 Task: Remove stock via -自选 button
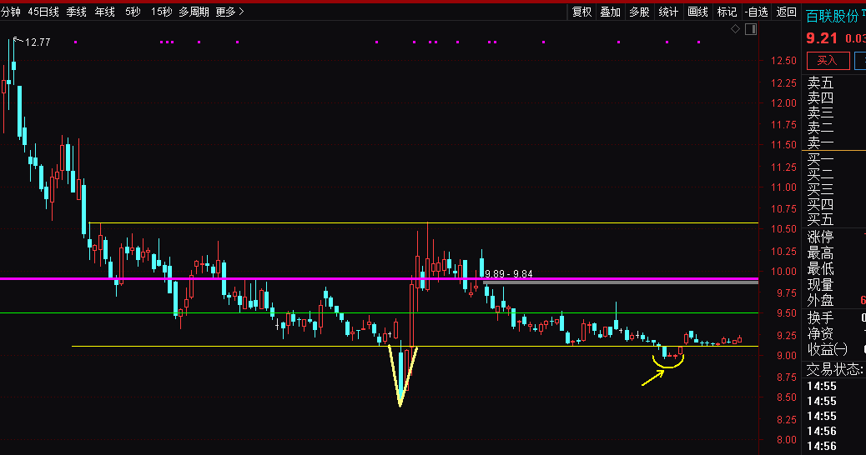[756, 12]
